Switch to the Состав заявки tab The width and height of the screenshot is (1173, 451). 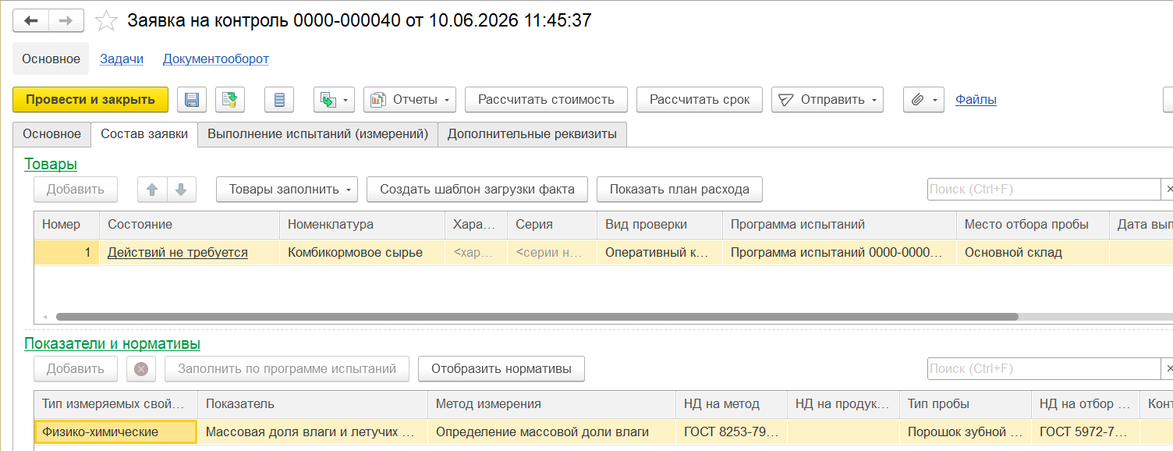tap(144, 134)
